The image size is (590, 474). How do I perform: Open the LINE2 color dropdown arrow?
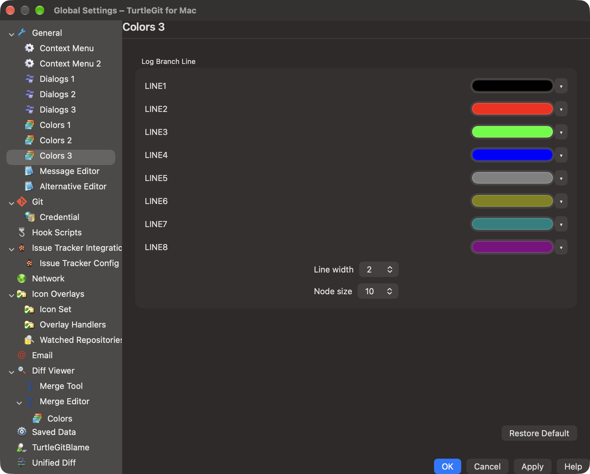561,109
